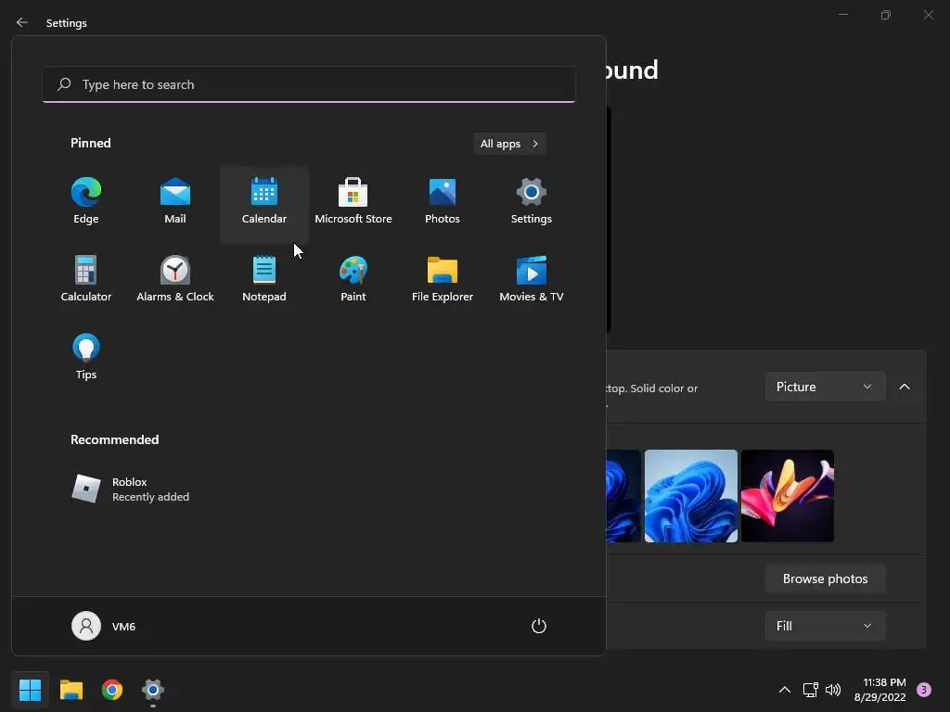This screenshot has width=950, height=712.
Task: Maximize or restore the Settings window
Action: click(x=886, y=15)
